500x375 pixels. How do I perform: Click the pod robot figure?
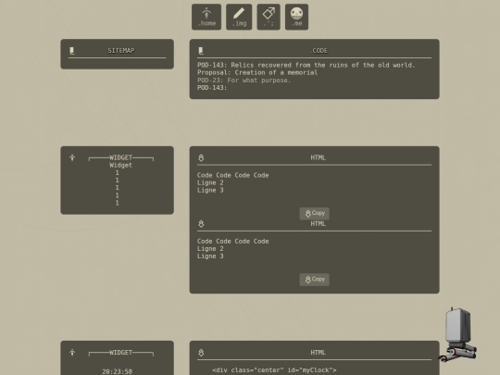pos(458,335)
